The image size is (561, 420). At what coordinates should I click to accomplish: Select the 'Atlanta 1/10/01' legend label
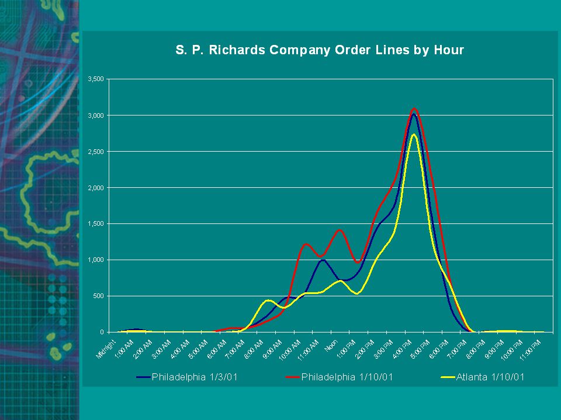pos(490,377)
